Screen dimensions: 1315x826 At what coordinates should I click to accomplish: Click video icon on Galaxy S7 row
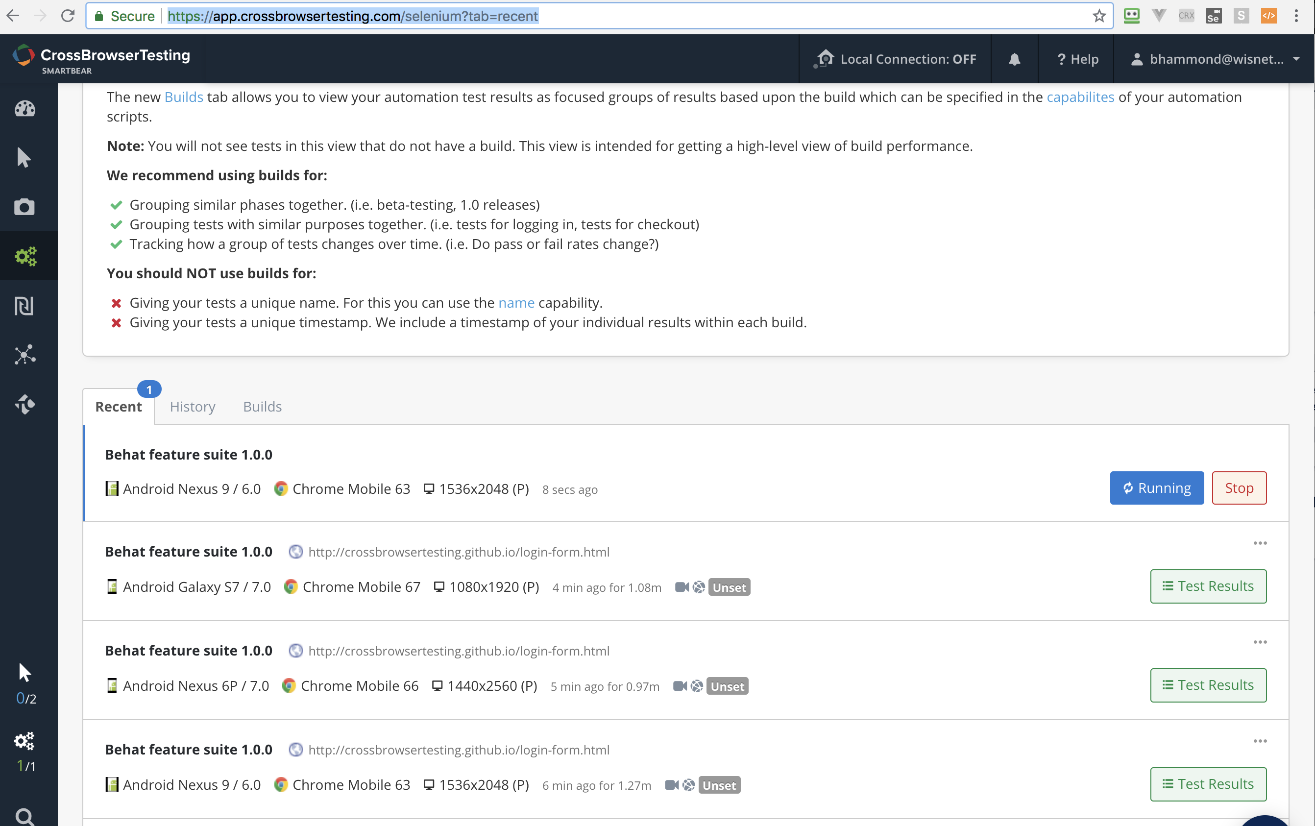682,587
